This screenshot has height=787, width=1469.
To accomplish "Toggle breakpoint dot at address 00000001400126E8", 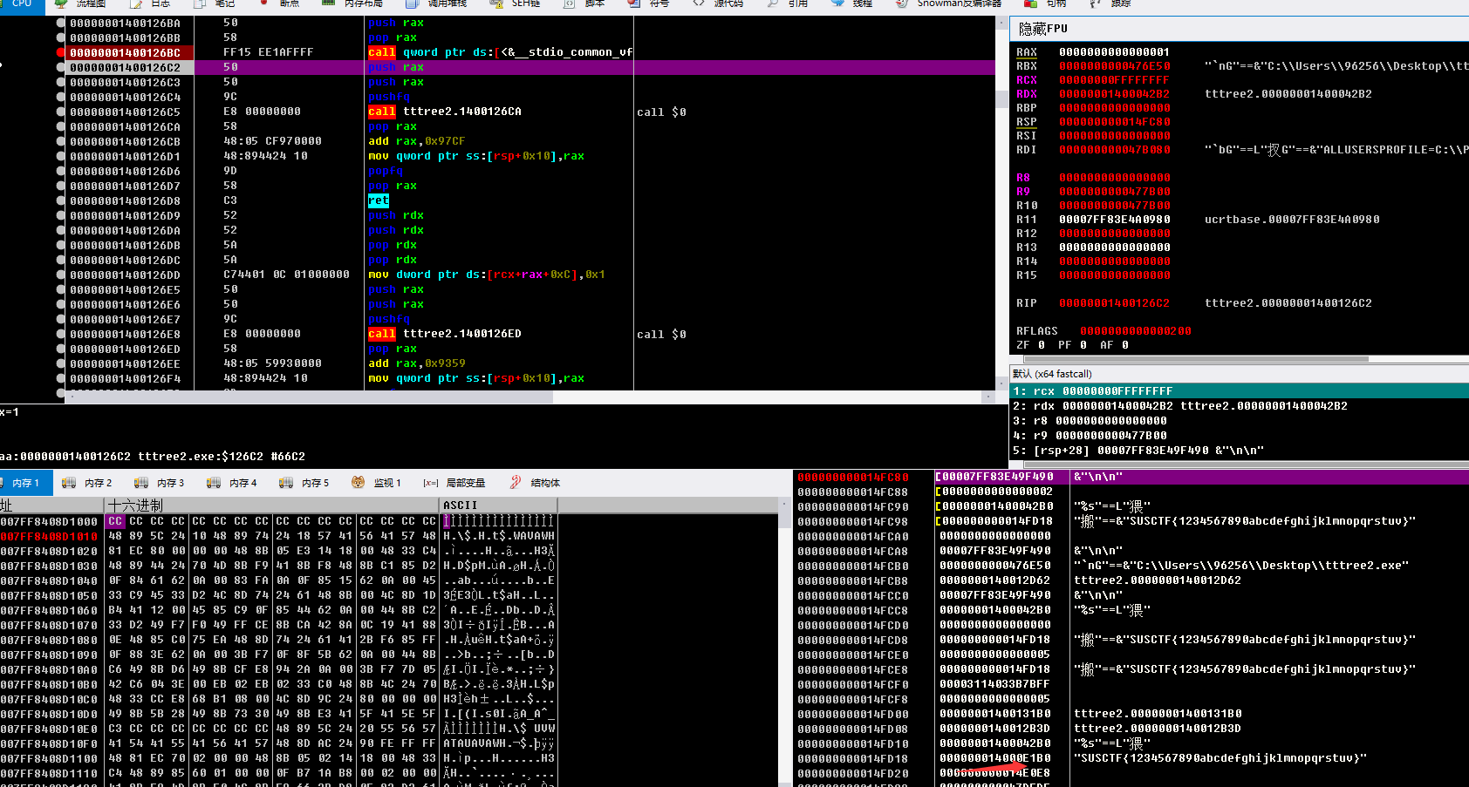I will (x=60, y=334).
